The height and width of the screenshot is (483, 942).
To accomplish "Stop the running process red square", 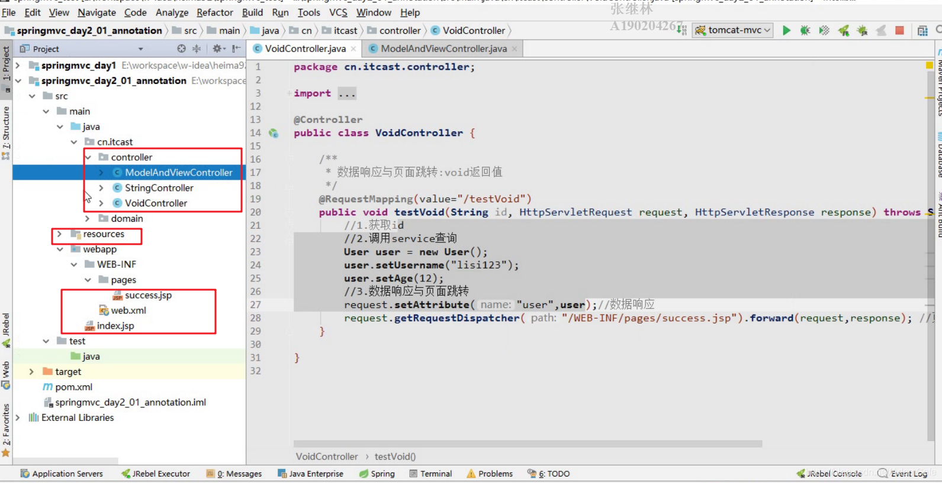I will tap(899, 30).
